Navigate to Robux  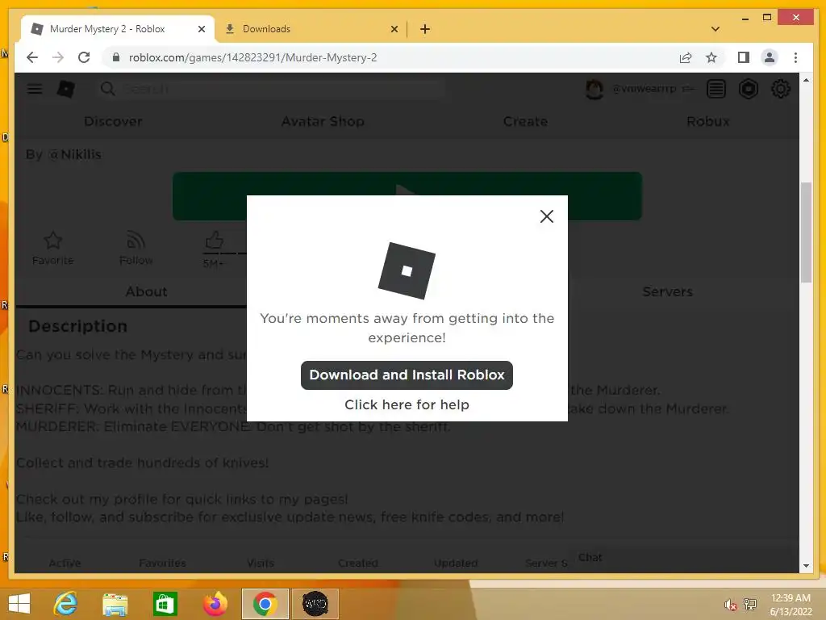pos(708,121)
